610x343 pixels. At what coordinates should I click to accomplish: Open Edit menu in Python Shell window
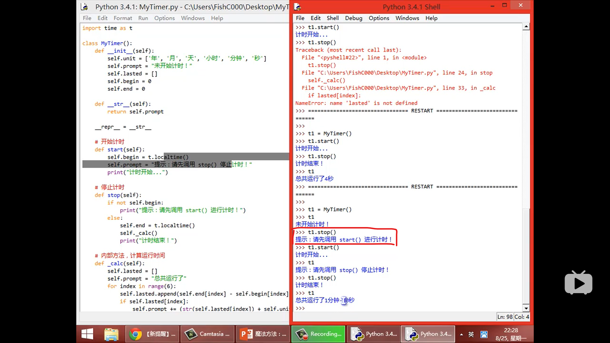[x=315, y=18]
